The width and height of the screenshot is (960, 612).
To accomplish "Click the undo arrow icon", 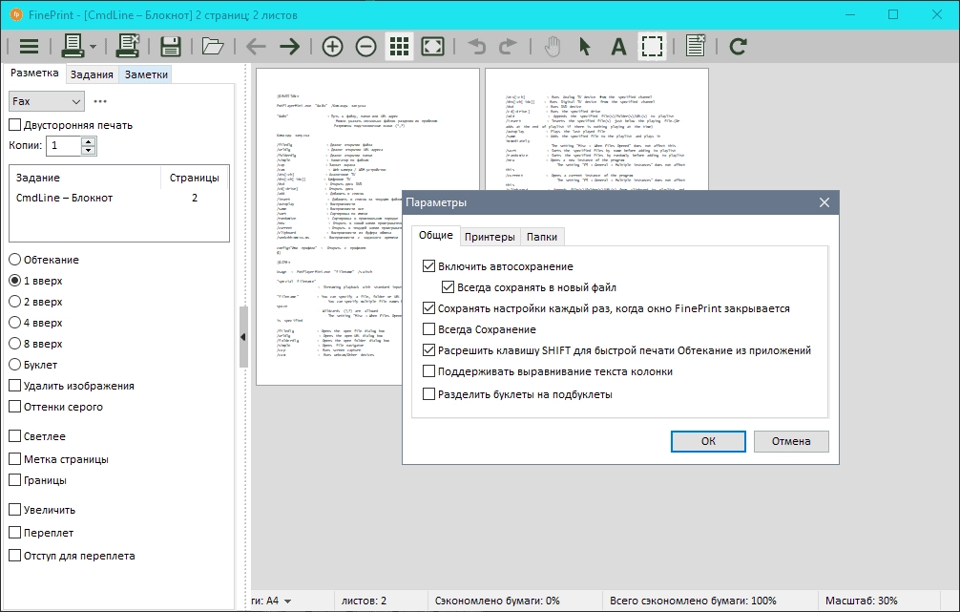I will click(477, 47).
